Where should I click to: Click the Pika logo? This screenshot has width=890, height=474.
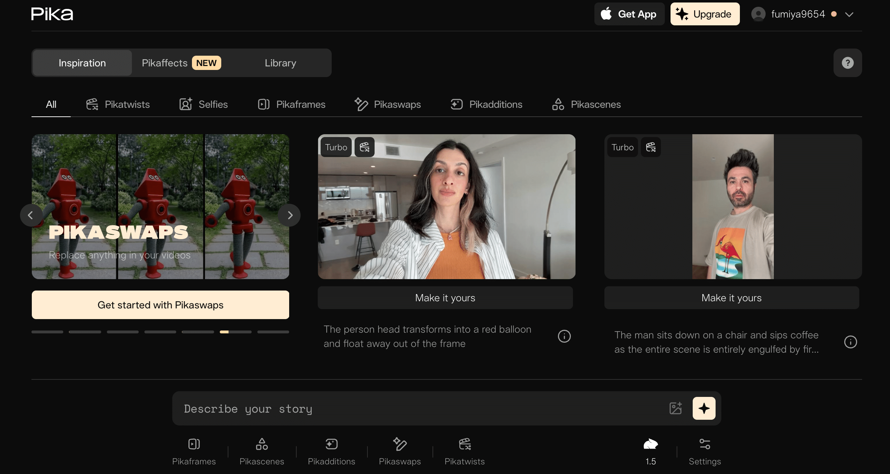click(52, 14)
